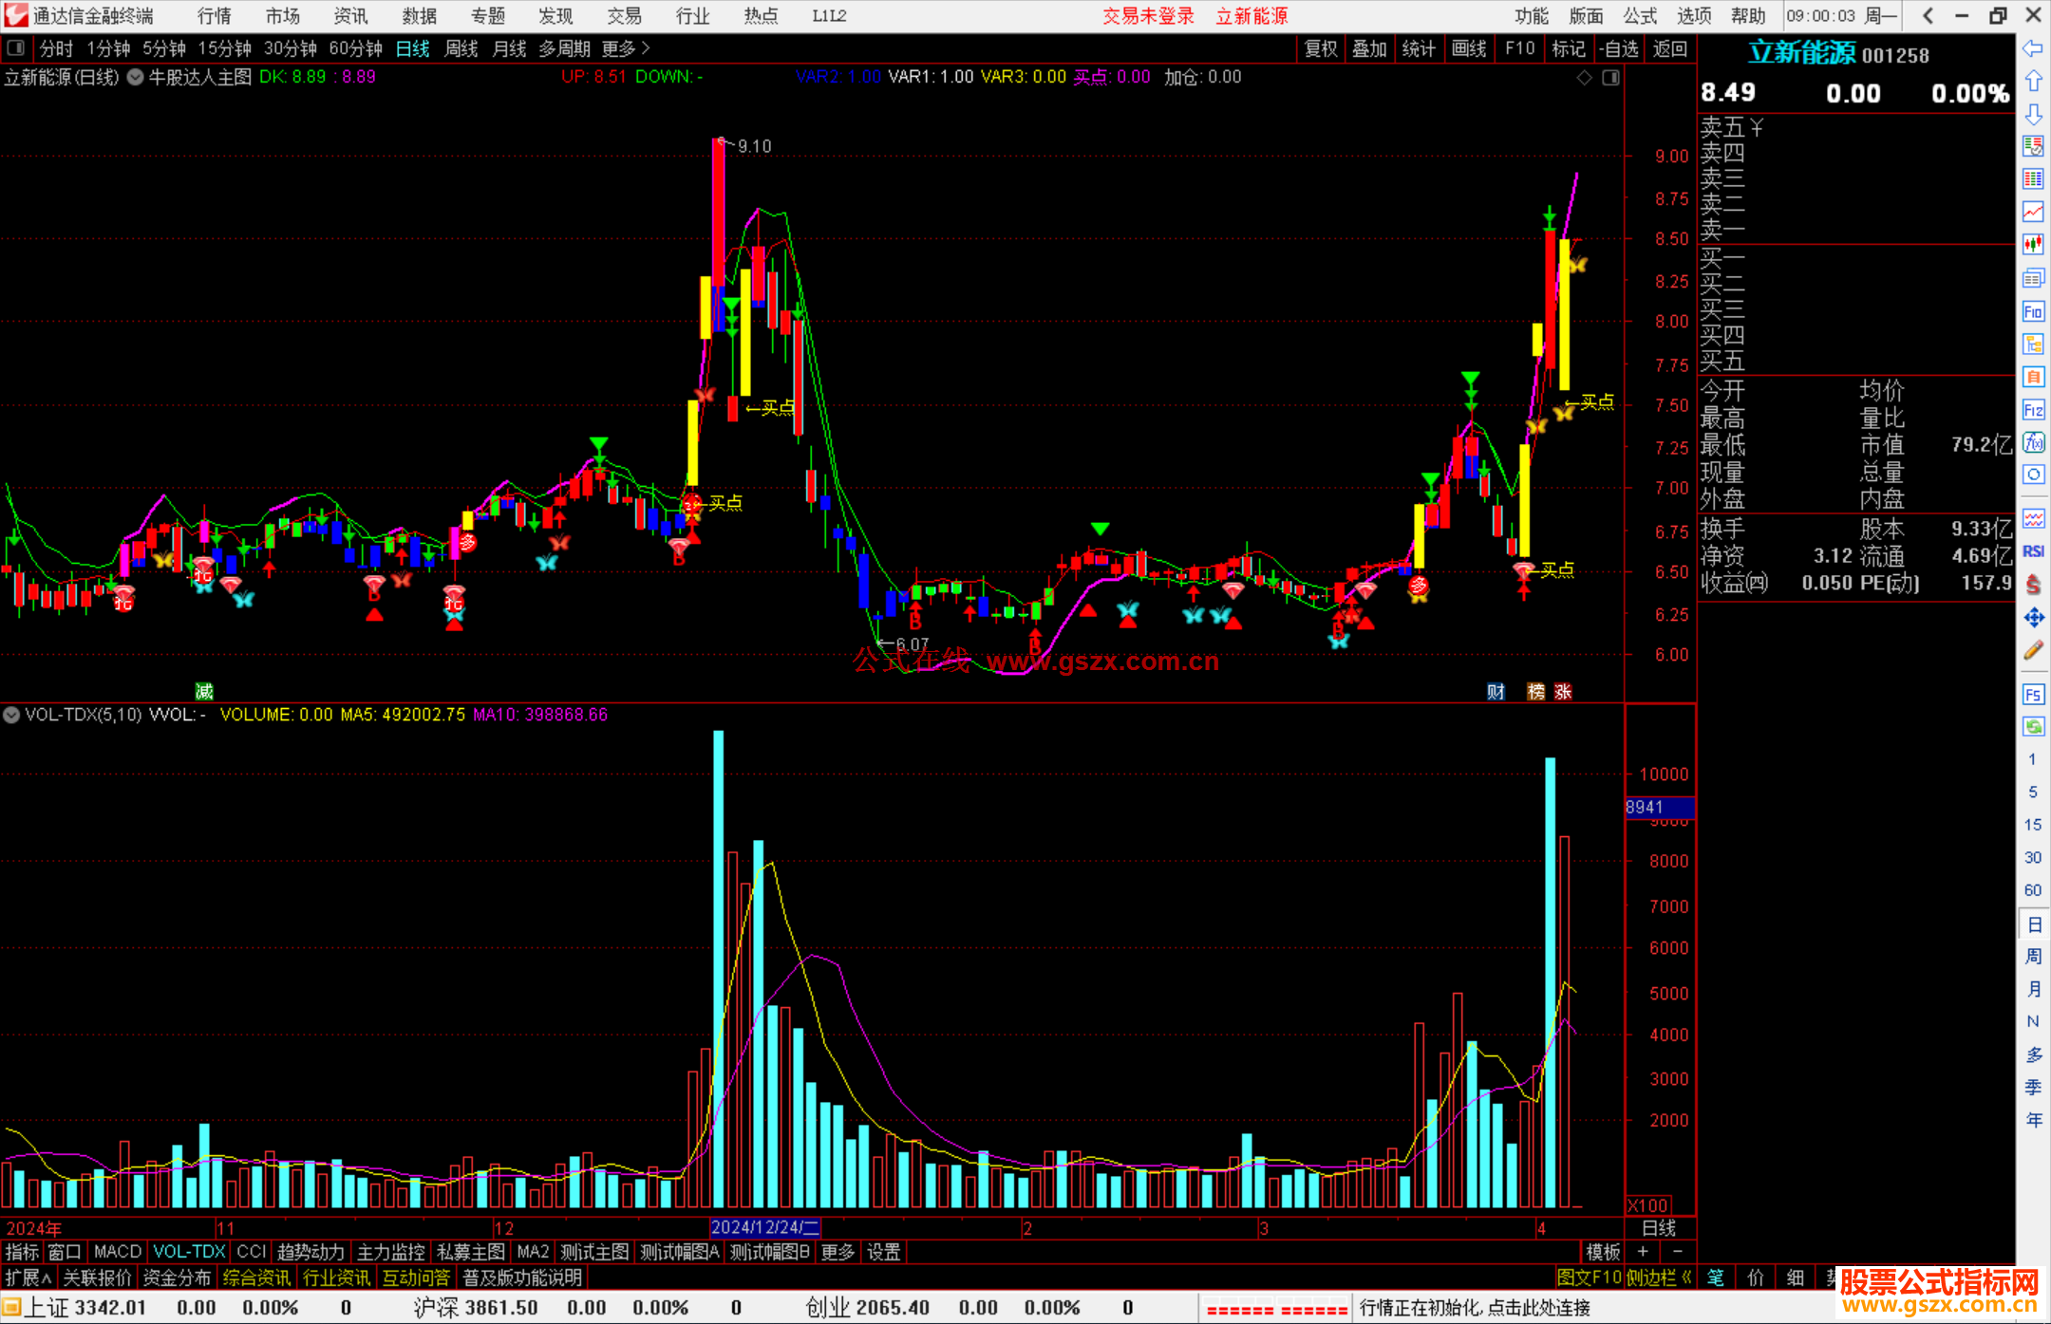Open the 自选 watchlist dropdown

click(1619, 48)
